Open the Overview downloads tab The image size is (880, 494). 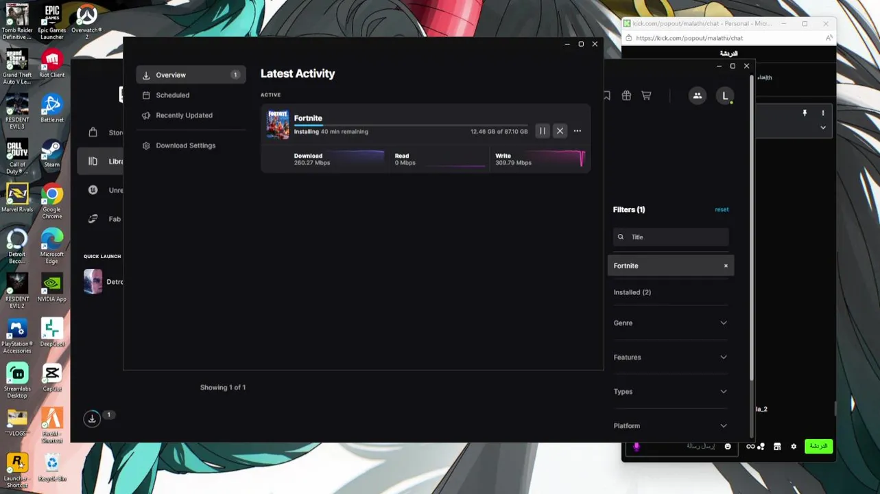[191, 75]
